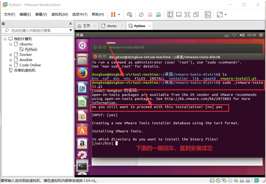
Task: Open the Snapshot Manager icon
Action: point(158,15)
